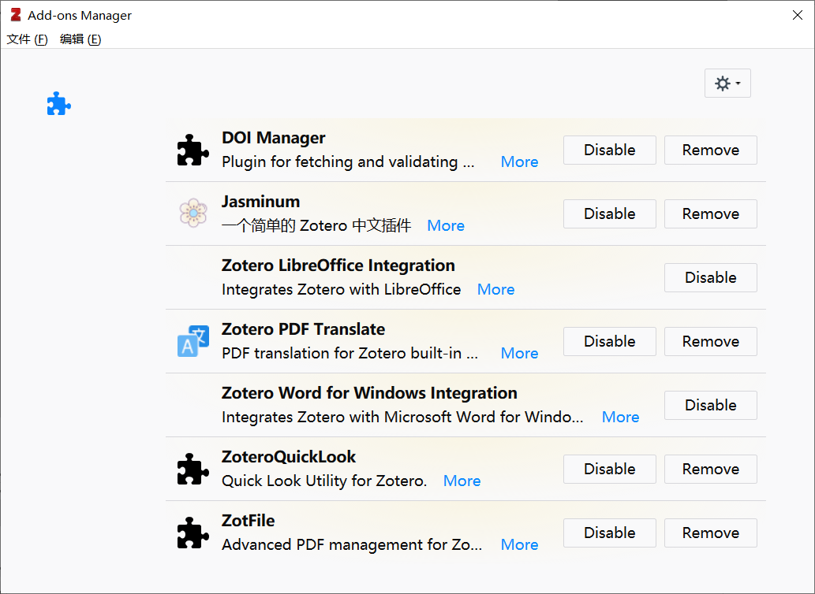Click the Jasminum flower icon
Image resolution: width=815 pixels, height=594 pixels.
point(193,213)
